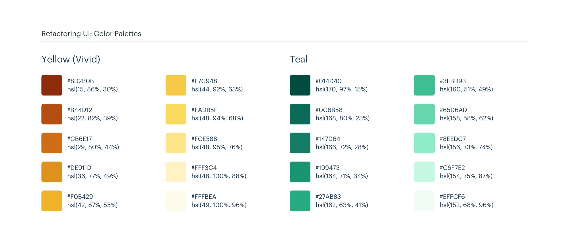
Task: Select the #147D64 teal swatch
Action: [x=300, y=143]
